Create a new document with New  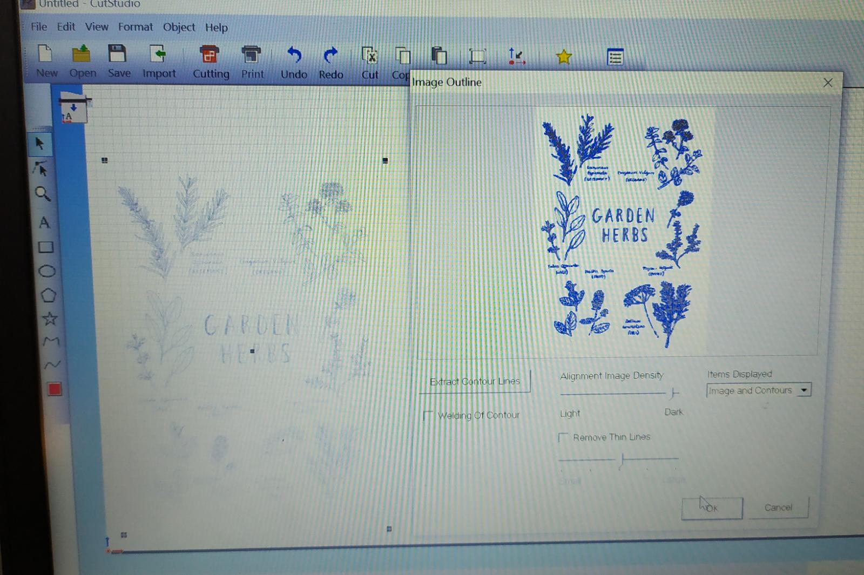(x=46, y=62)
